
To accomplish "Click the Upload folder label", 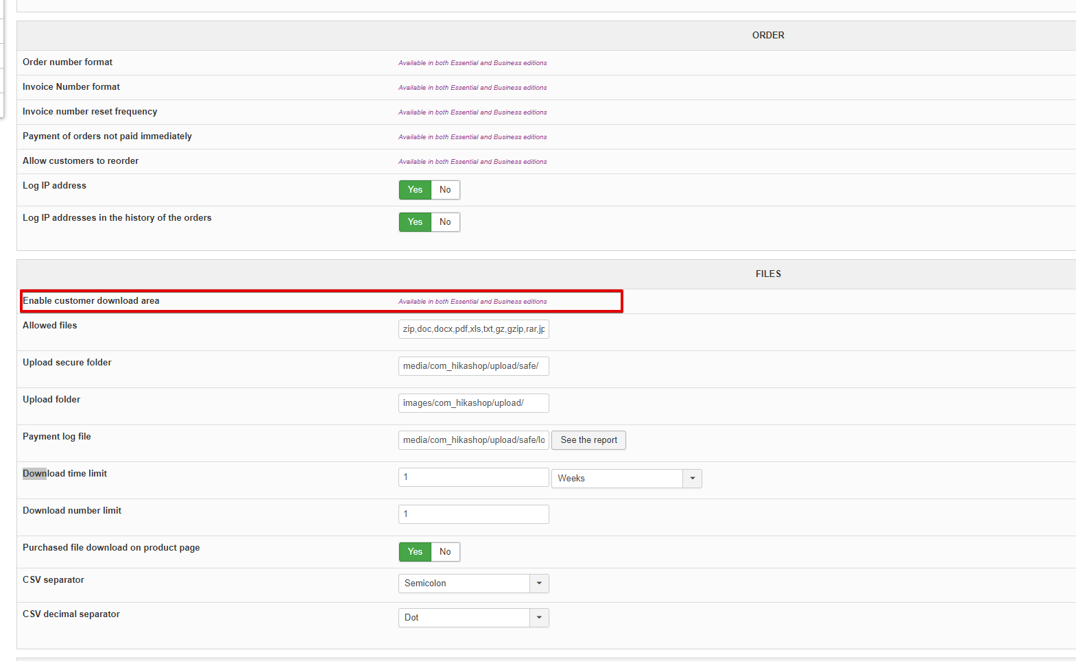I will tap(51, 399).
